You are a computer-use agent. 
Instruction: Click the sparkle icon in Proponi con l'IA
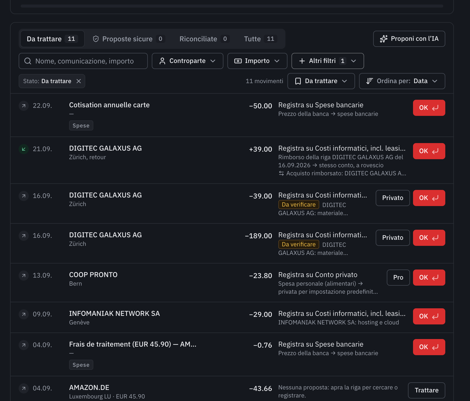pyautogui.click(x=384, y=39)
